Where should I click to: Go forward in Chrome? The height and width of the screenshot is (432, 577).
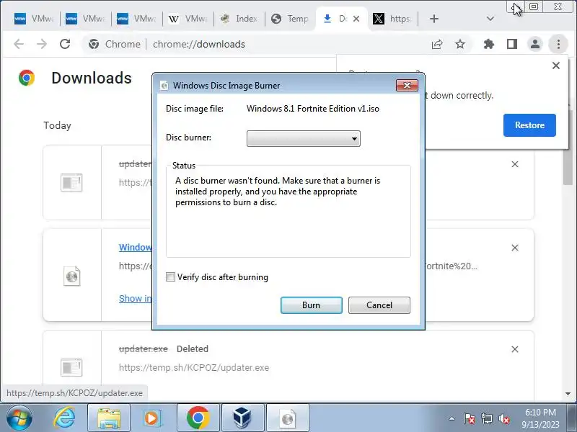click(42, 44)
